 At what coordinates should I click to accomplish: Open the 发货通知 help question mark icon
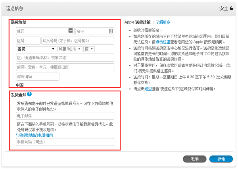pyautogui.click(x=29, y=94)
